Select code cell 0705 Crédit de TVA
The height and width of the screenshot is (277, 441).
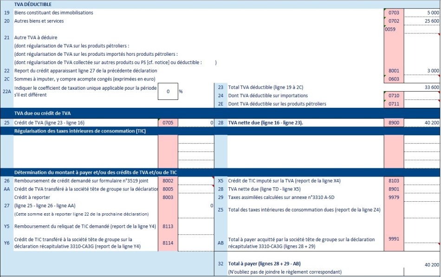[168, 123]
